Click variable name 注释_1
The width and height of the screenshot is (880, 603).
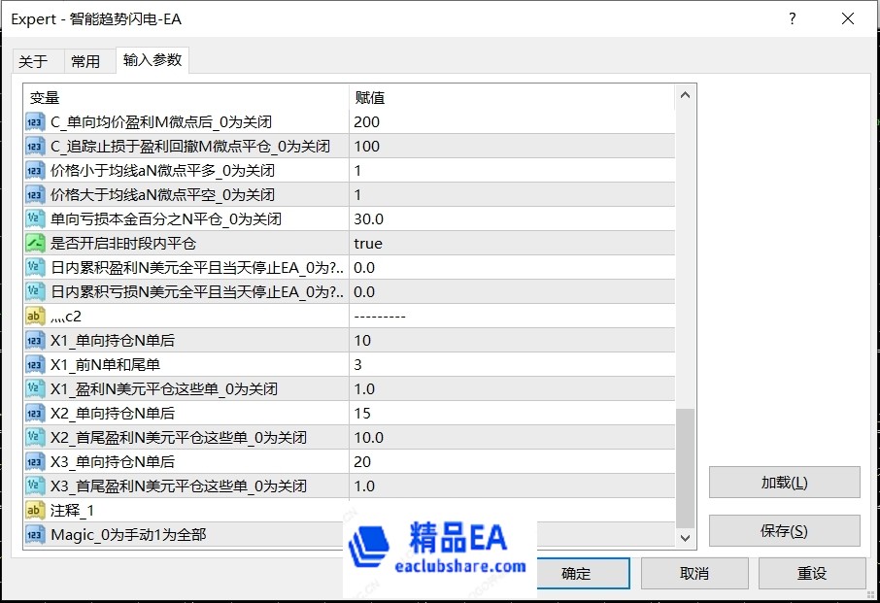coord(72,511)
